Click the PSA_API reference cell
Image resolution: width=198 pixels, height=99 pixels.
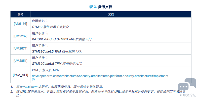tap(20, 75)
